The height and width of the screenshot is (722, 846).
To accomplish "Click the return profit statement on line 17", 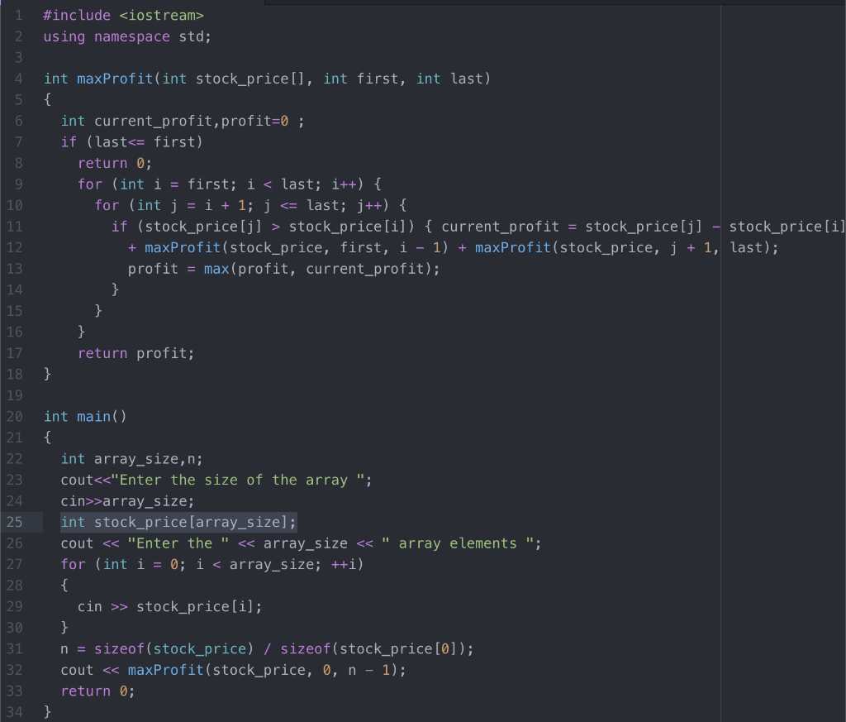I will tap(135, 353).
